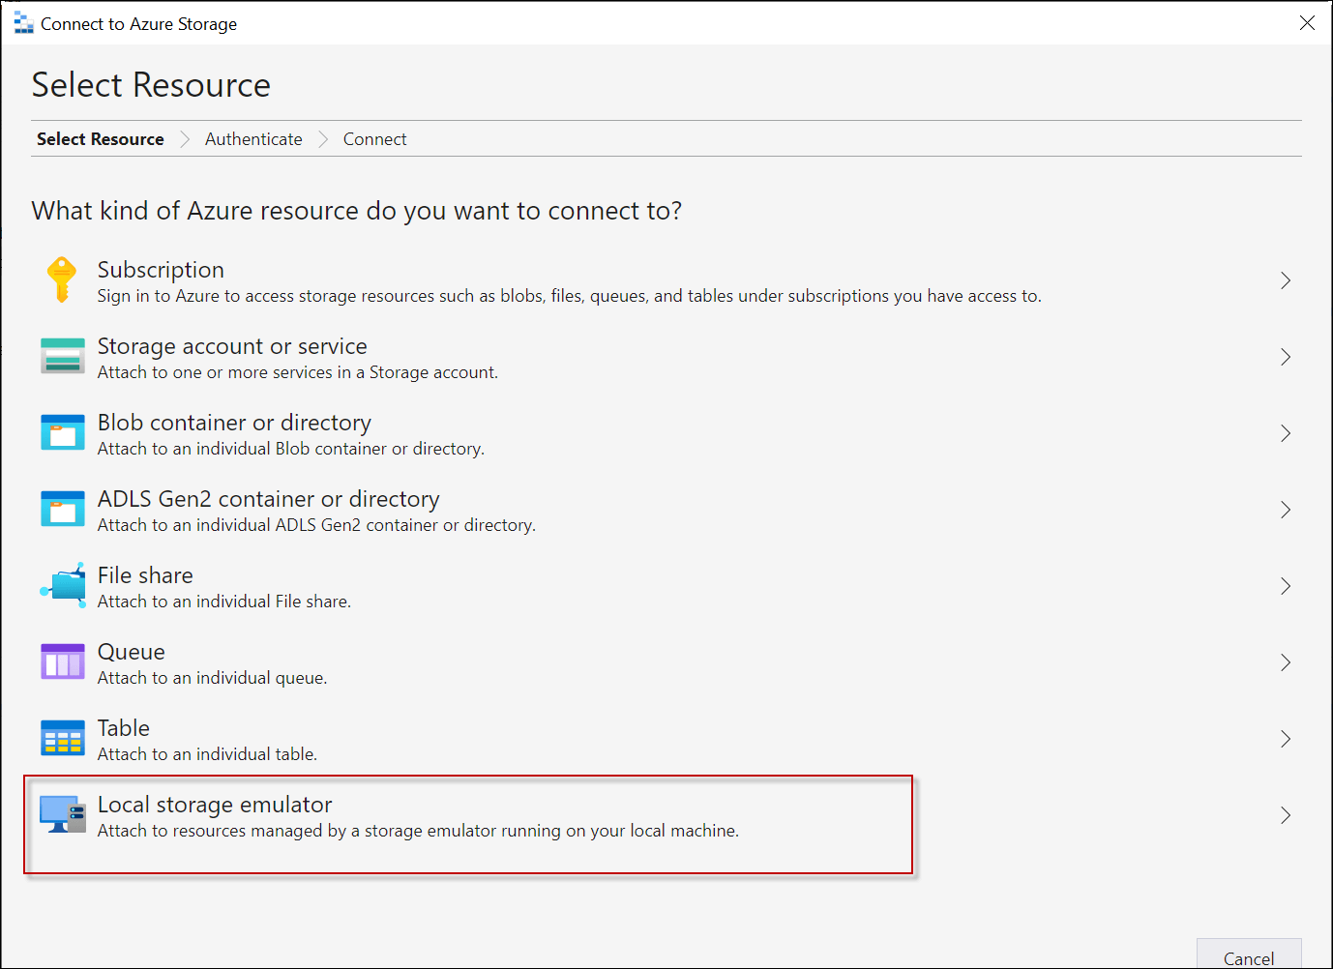Click the Blob container icon
This screenshot has width=1333, height=969.
tap(63, 432)
